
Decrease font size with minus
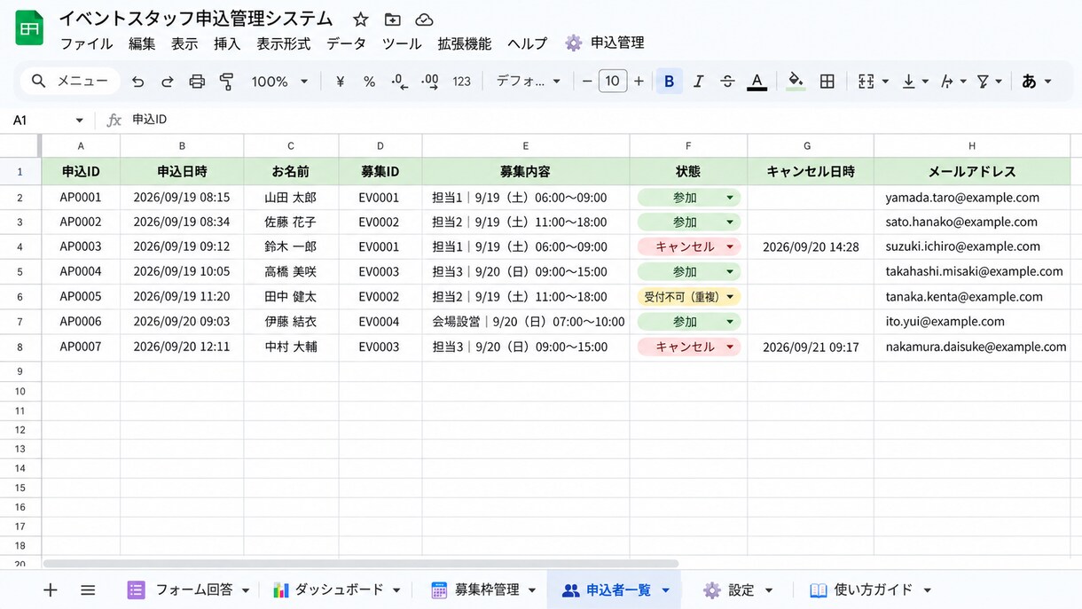[586, 82]
